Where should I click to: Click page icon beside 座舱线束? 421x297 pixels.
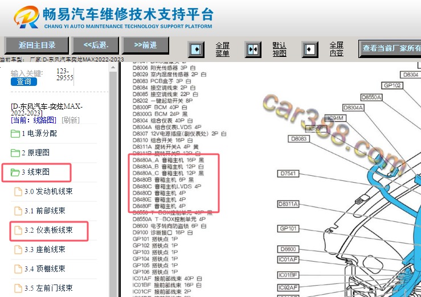click(x=18, y=250)
